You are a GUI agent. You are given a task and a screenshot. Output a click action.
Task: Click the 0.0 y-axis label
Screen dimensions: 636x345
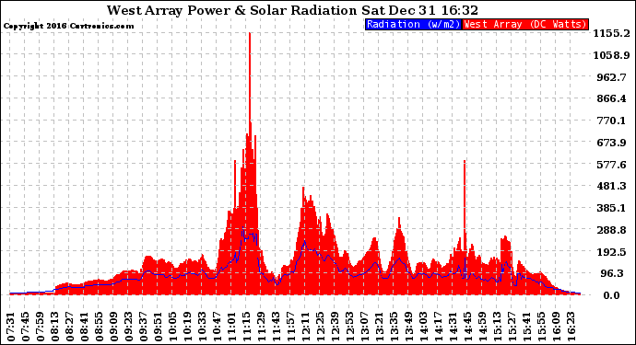click(611, 295)
